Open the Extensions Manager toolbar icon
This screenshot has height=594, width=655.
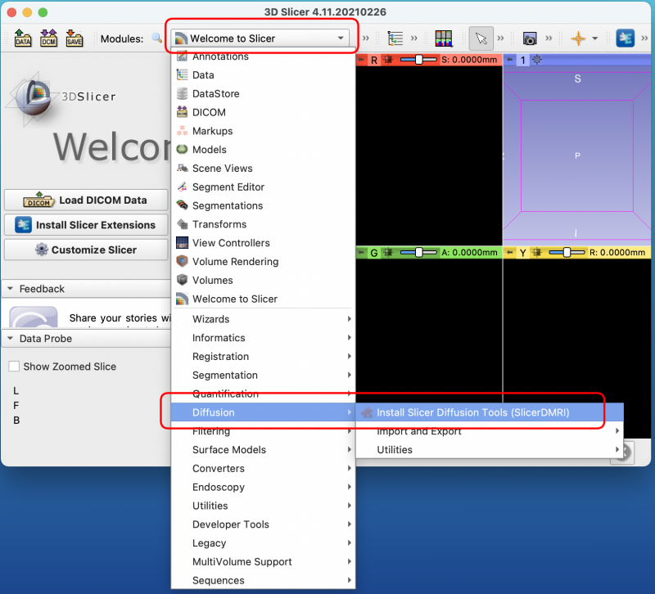point(625,38)
